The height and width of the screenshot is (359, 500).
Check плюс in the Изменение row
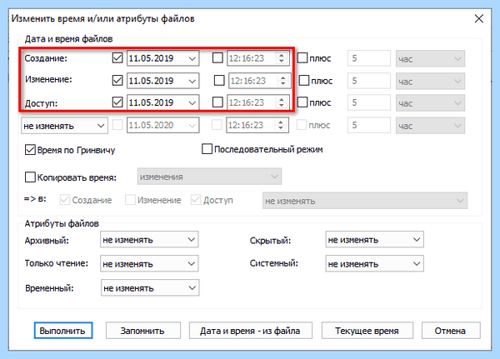[x=304, y=80]
